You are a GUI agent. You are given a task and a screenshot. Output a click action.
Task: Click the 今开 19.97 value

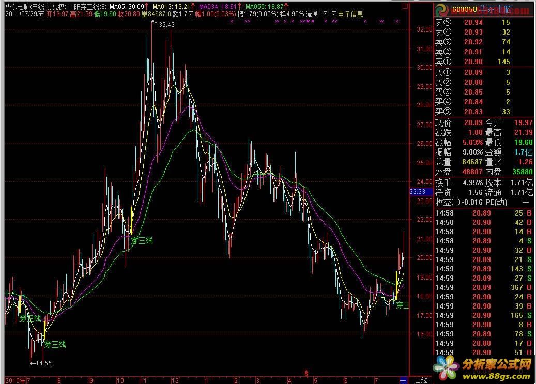click(x=523, y=122)
